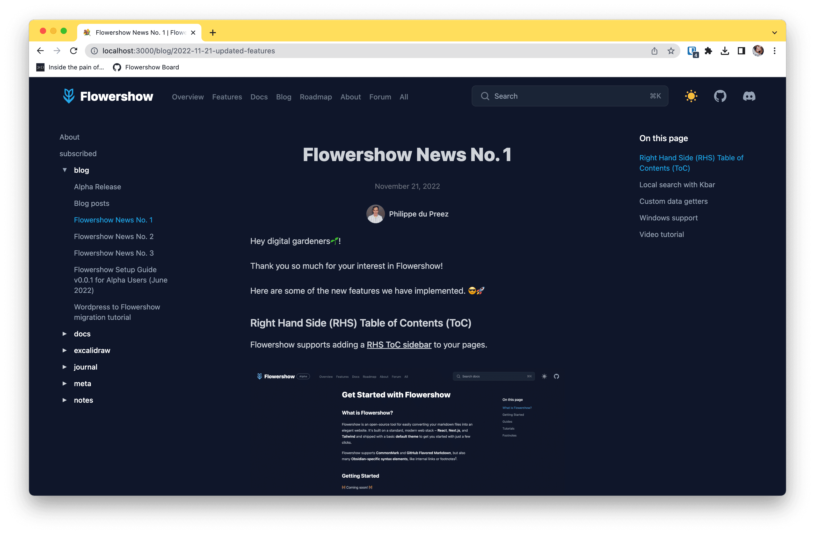Open the Alpha Release post in the sidebar
815x534 pixels.
98,187
